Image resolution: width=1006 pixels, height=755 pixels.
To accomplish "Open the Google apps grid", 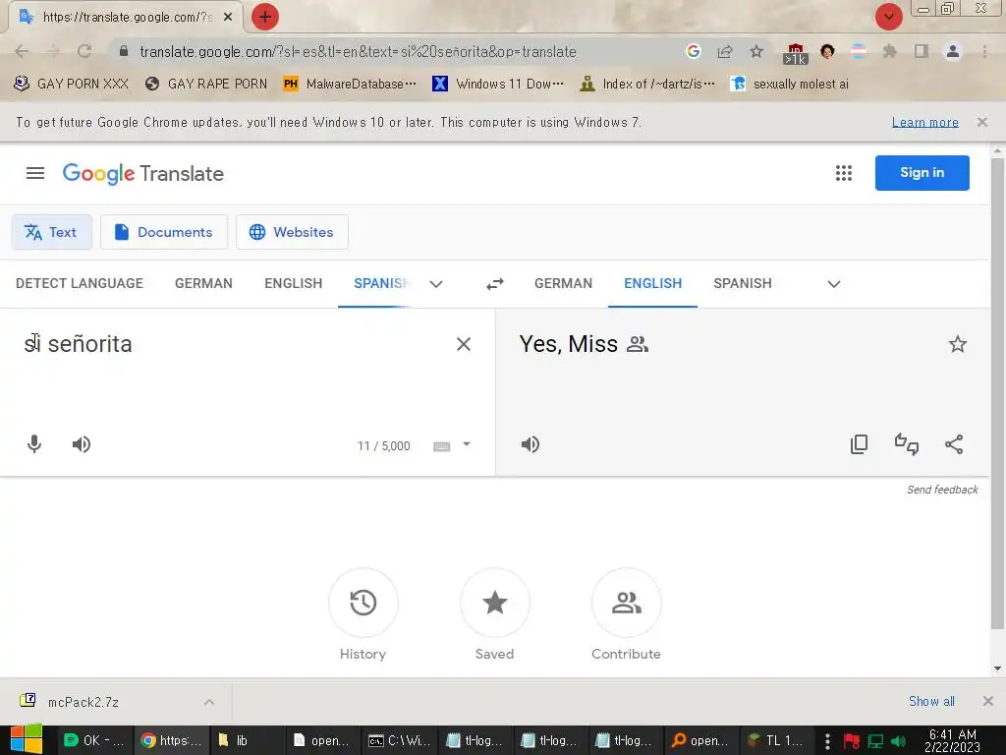I will 844,173.
